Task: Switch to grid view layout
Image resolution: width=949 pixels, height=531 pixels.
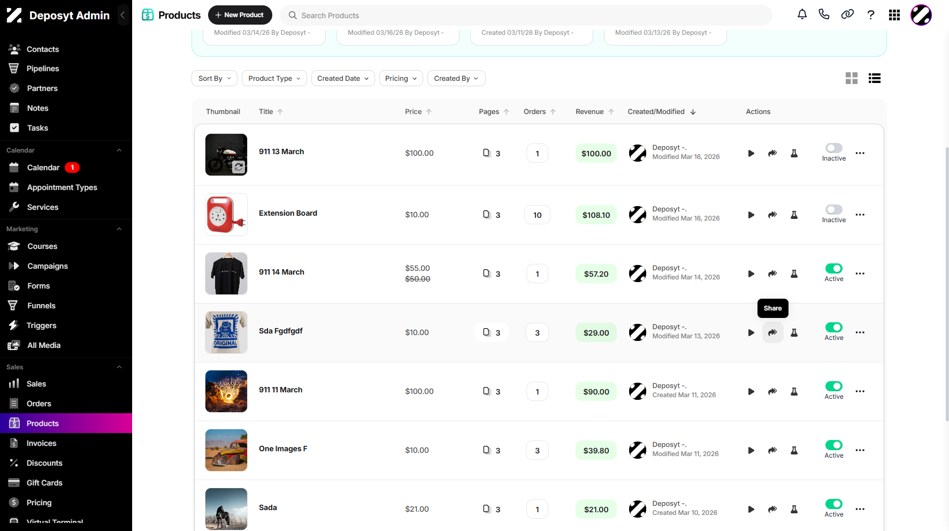Action: click(852, 78)
